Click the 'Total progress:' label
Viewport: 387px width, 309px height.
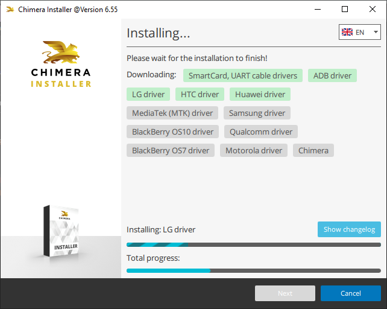point(153,258)
